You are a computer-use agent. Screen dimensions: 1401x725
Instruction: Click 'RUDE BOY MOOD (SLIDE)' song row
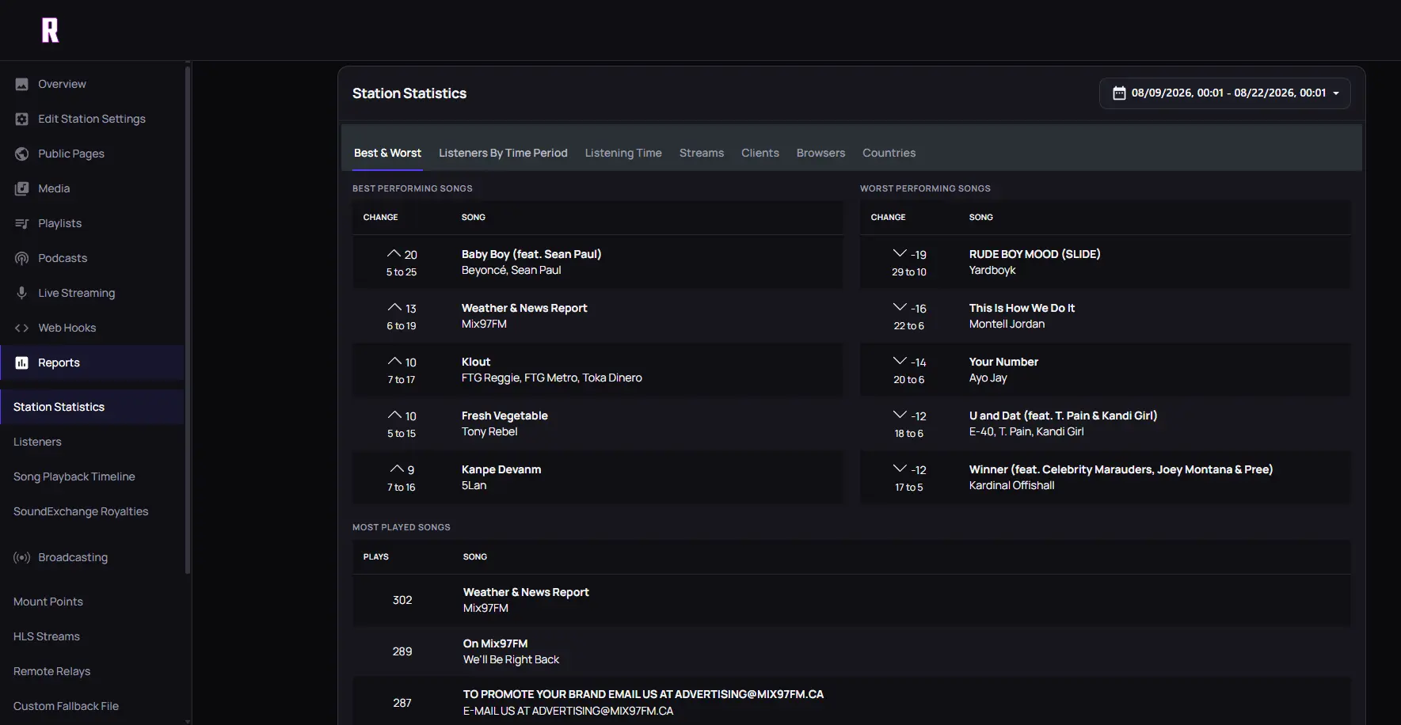click(x=1105, y=262)
